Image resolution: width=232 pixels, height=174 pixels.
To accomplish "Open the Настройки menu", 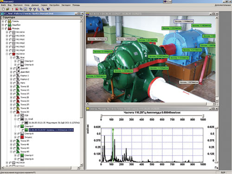I will click(x=54, y=5).
